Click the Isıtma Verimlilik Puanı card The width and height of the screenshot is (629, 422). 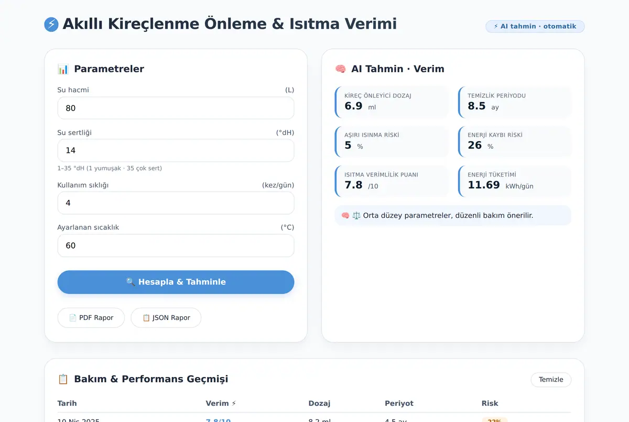[x=392, y=181]
